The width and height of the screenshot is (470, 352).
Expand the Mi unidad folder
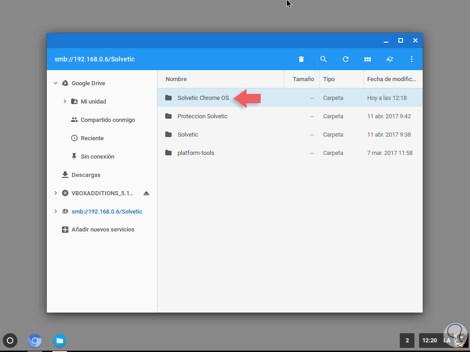pos(65,101)
